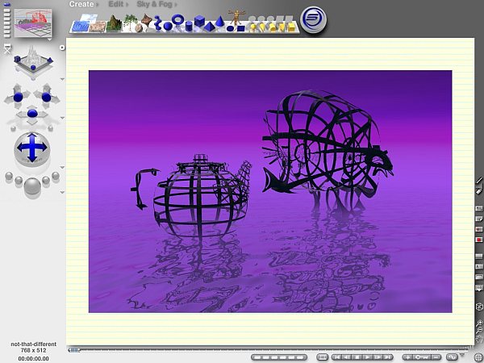Click the lower YZ camera cross control

click(32, 113)
